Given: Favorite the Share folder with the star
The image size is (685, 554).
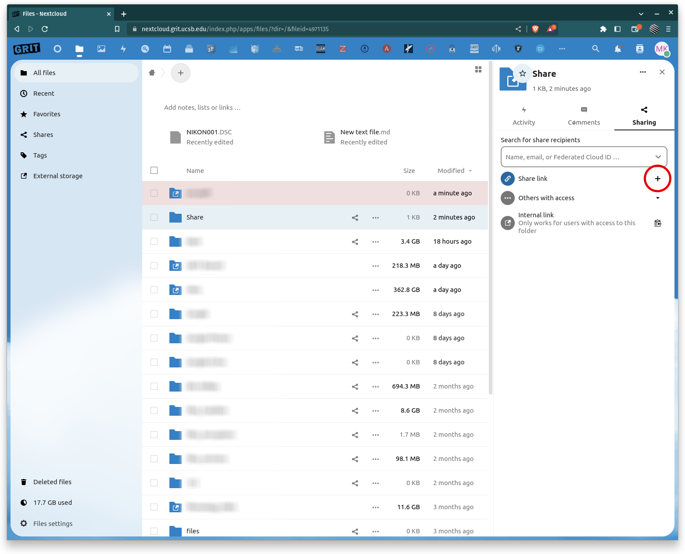Looking at the screenshot, I should coord(523,73).
